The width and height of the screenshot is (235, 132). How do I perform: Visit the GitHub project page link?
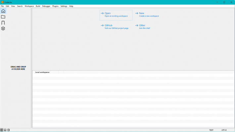tap(115, 27)
